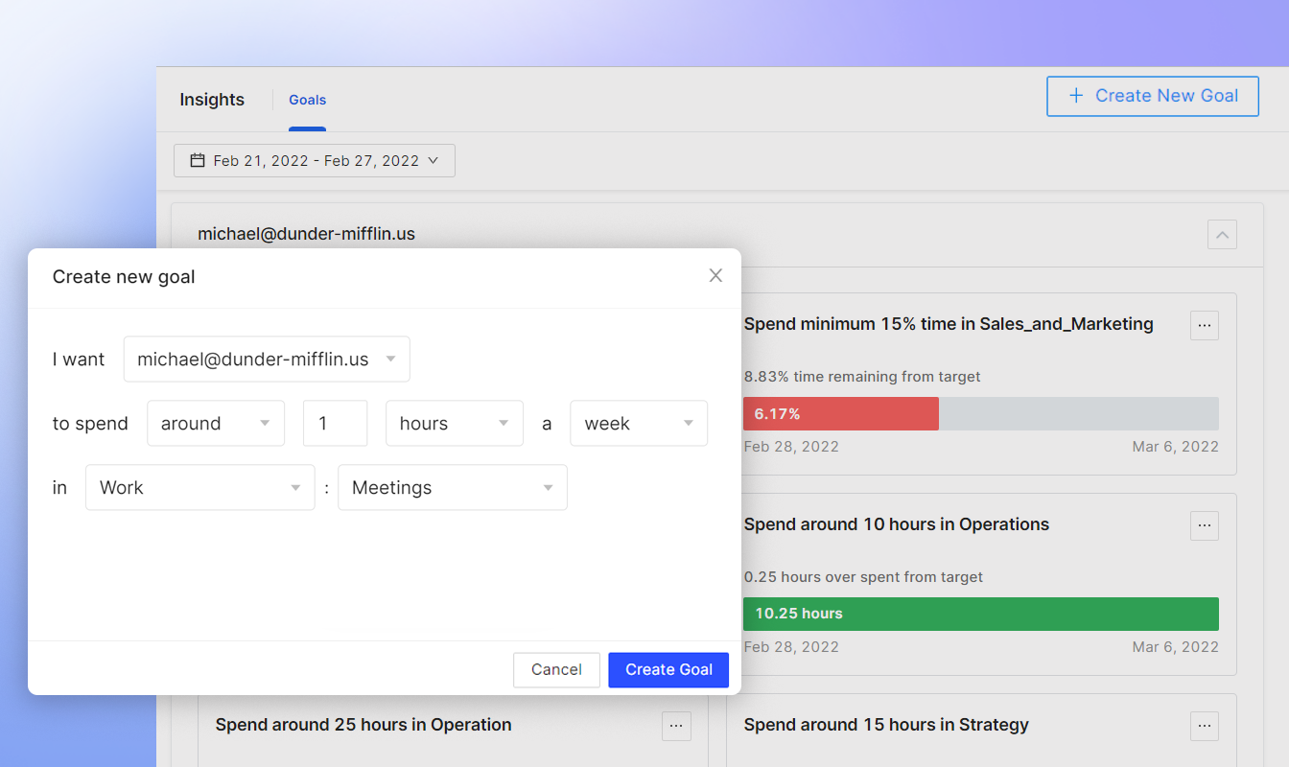
Task: Open the 'week' period dropdown
Action: [x=639, y=423]
